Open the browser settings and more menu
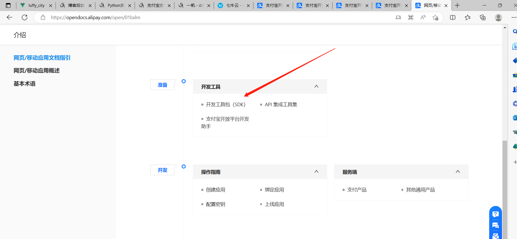This screenshot has height=239, width=517. click(x=514, y=17)
